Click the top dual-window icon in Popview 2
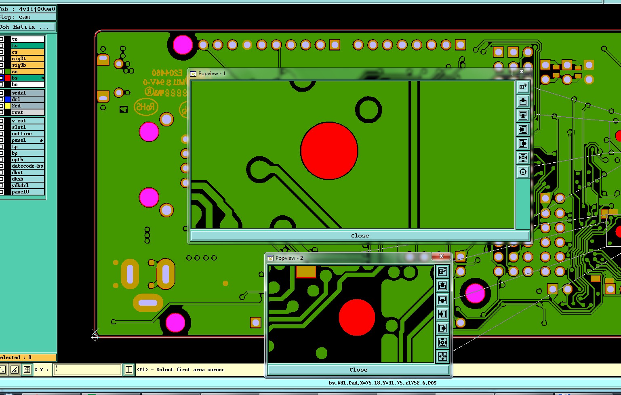The width and height of the screenshot is (621, 395). (x=443, y=271)
